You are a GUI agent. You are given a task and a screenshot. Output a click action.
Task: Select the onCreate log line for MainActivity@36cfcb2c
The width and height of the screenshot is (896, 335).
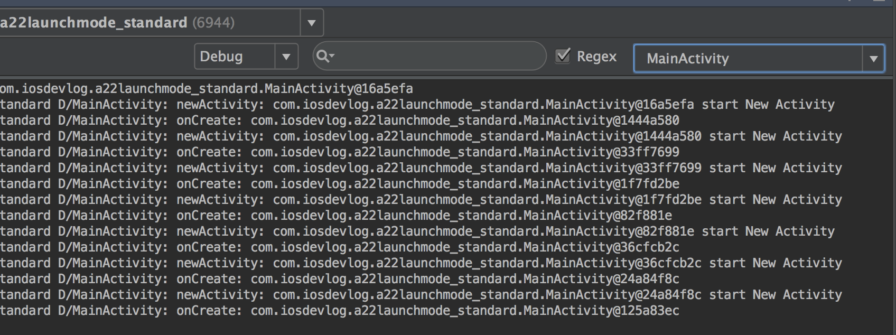340,247
